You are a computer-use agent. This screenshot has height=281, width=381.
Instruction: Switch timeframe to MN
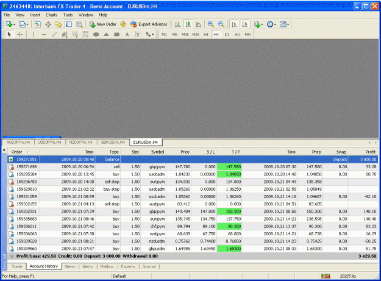coord(247,35)
